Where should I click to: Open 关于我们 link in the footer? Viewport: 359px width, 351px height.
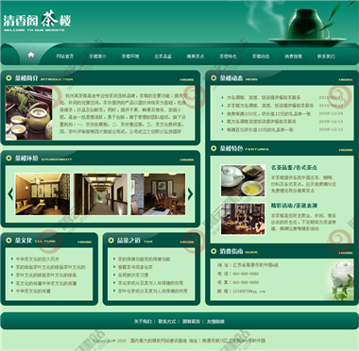pyautogui.click(x=143, y=322)
